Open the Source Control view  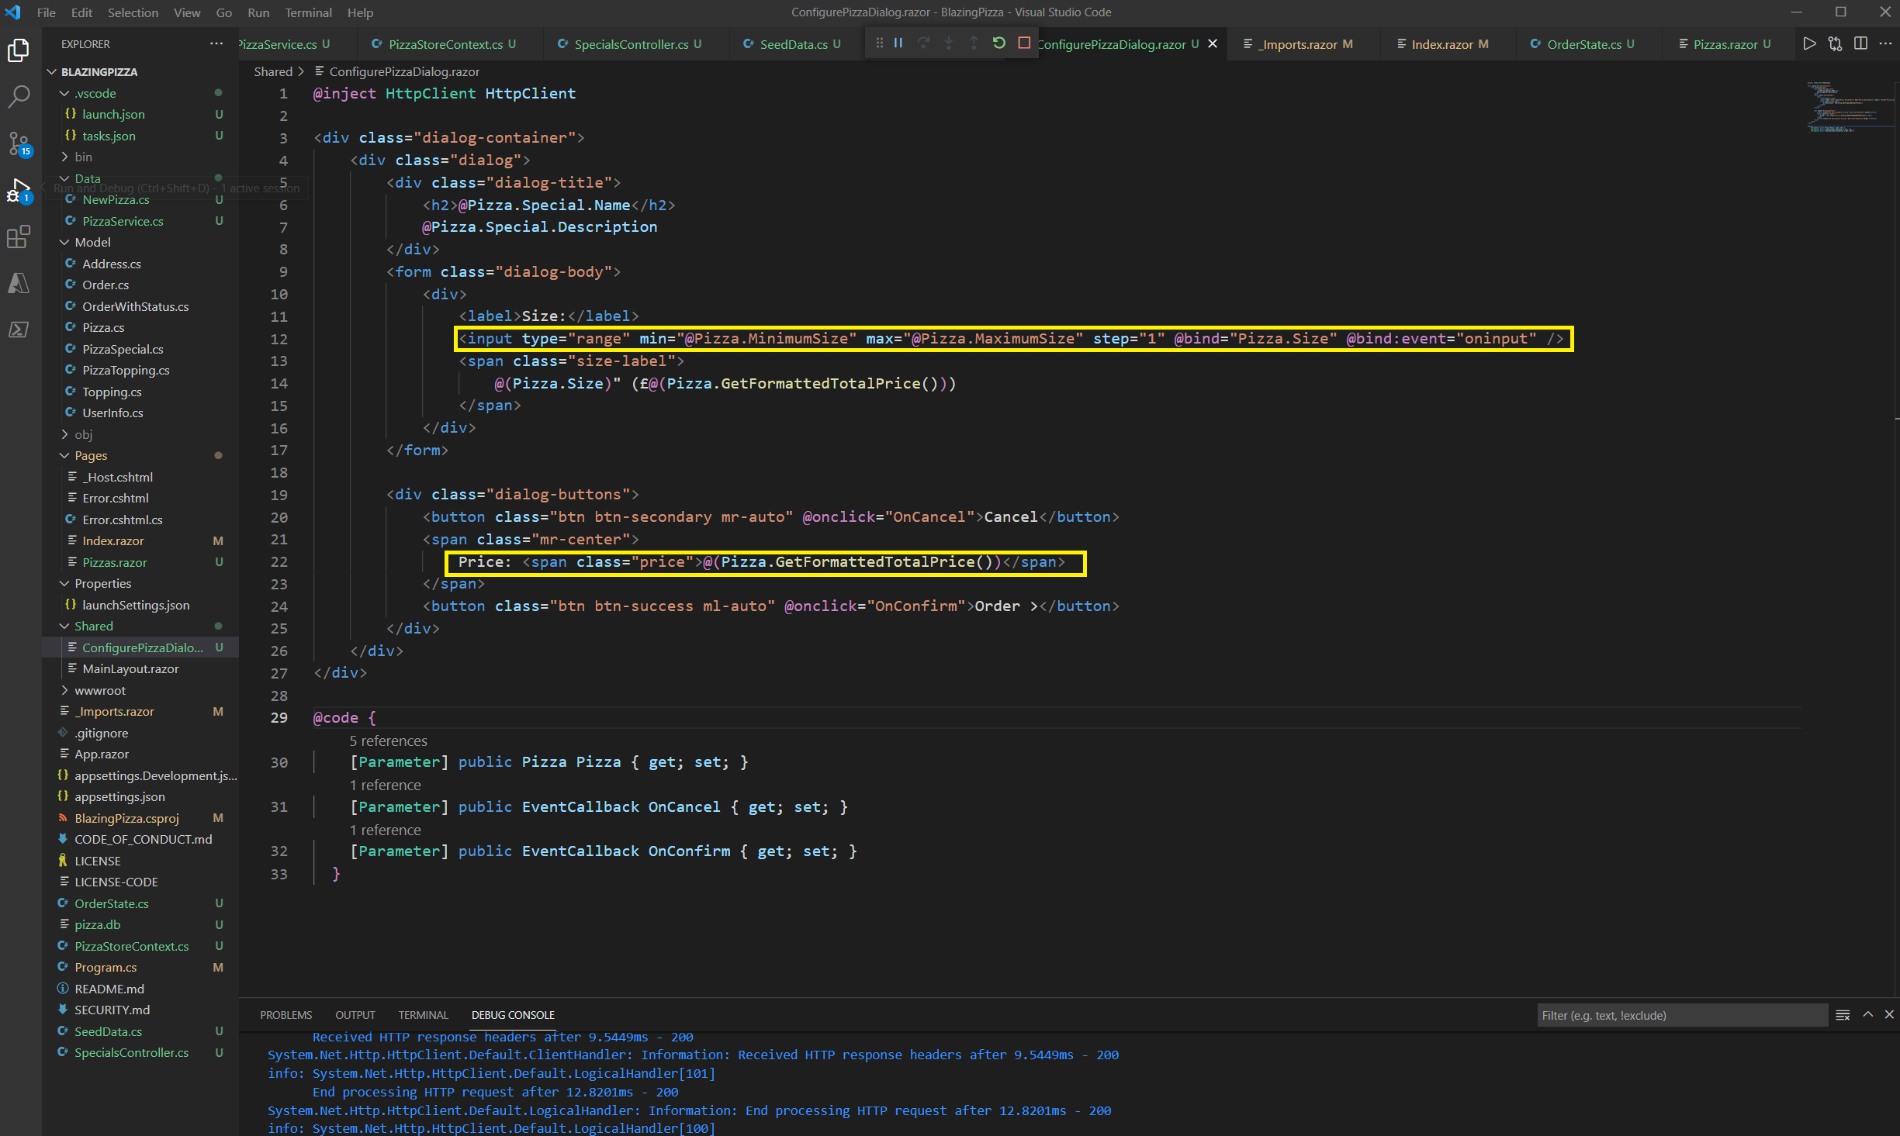click(x=19, y=143)
